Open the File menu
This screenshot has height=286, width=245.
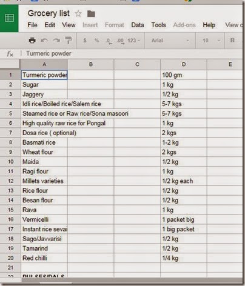pos(32,25)
